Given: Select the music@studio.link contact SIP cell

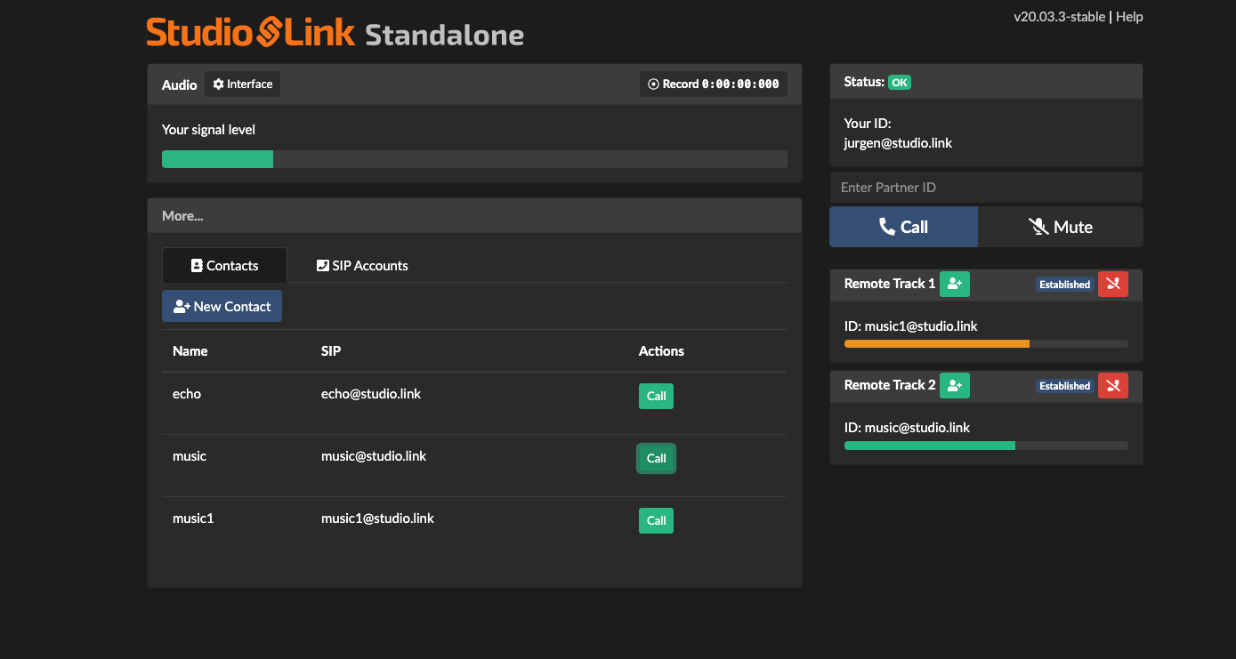Looking at the screenshot, I should pyautogui.click(x=374, y=456).
